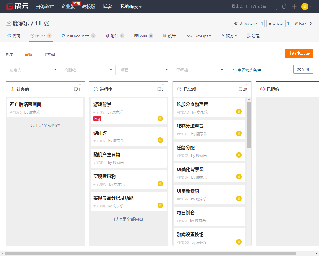Switch to 列表 view
The height and width of the screenshot is (256, 319).
[9, 54]
